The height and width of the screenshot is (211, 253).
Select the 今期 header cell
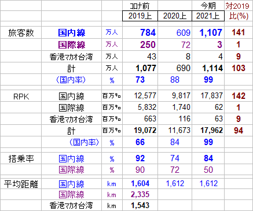(208, 6)
